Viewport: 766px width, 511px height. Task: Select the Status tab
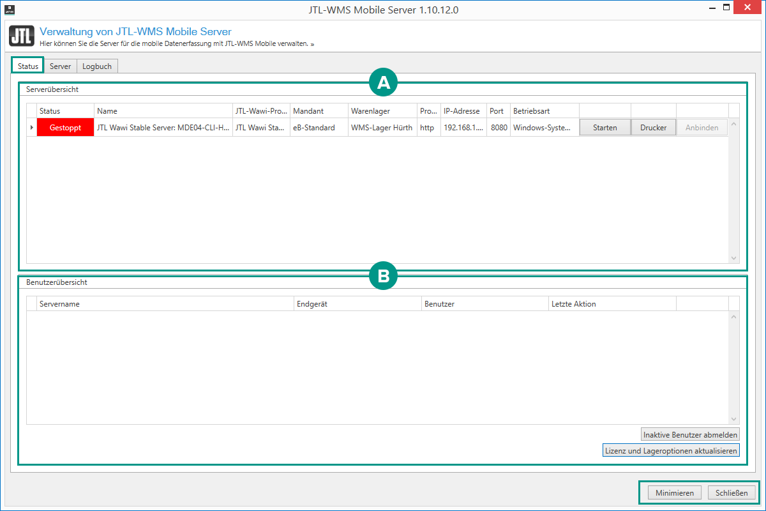point(28,66)
